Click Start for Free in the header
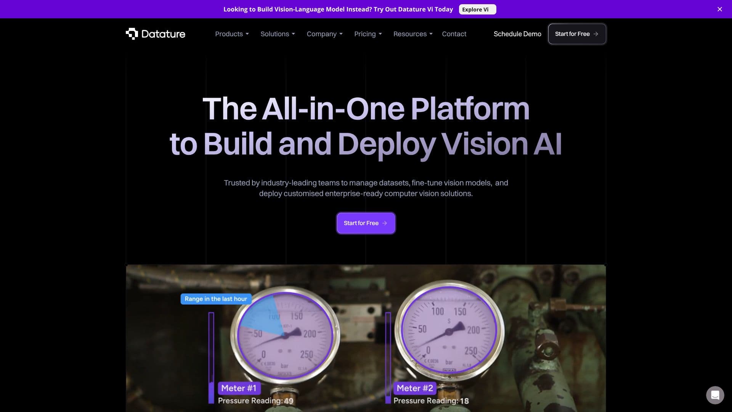 577,34
